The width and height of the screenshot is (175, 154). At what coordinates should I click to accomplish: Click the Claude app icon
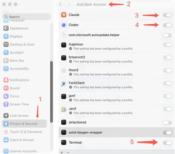(64, 15)
